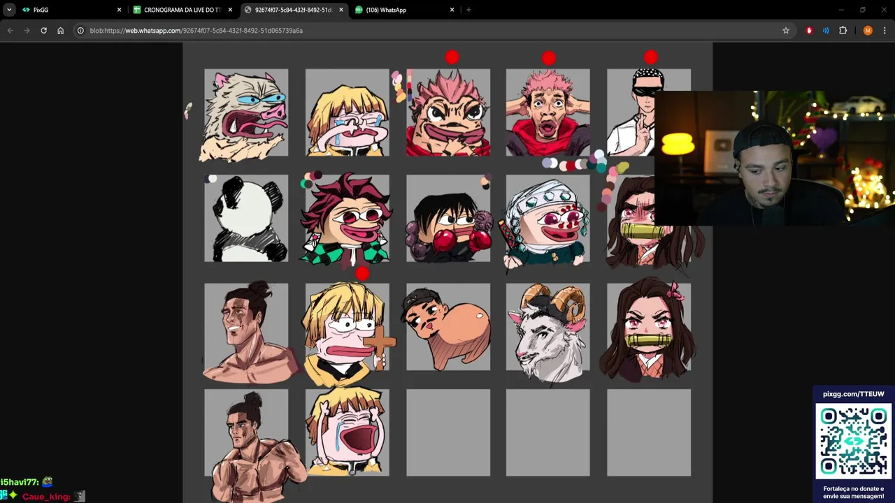Click the panda emote
895x503 pixels.
[246, 218]
